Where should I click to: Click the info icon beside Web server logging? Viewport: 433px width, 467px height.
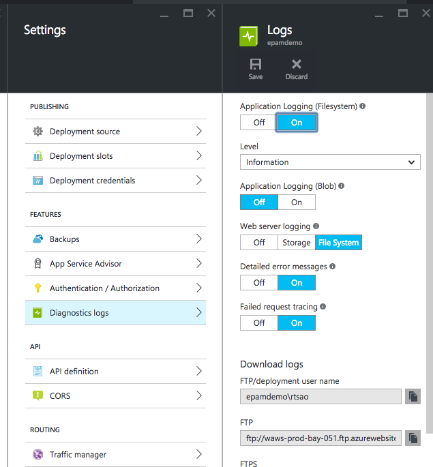(x=316, y=226)
